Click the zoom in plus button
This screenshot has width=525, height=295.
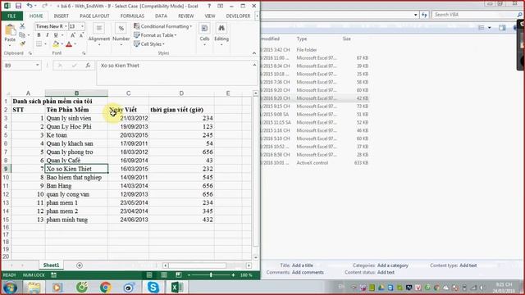click(x=233, y=275)
